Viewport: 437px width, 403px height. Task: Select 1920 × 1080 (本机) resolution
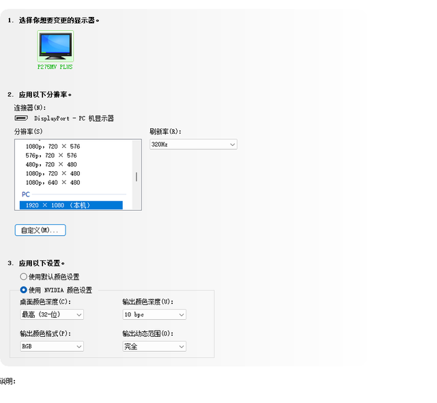click(71, 205)
